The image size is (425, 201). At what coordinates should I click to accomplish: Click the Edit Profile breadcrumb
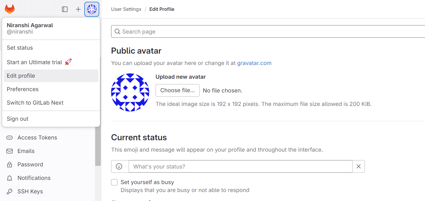[x=162, y=9]
